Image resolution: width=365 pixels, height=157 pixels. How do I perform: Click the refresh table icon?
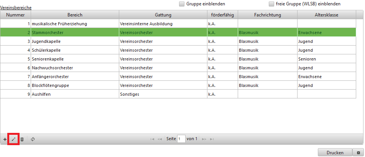[x=33, y=139]
